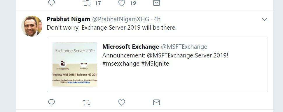Visit the @PrabhatNigamXHG handle
The image size is (283, 112).
point(121,19)
